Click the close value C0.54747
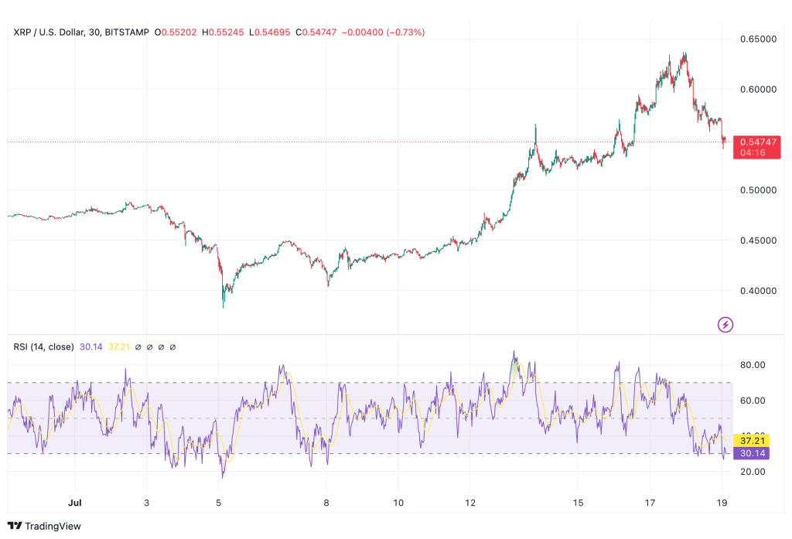792x539 pixels. (x=316, y=32)
